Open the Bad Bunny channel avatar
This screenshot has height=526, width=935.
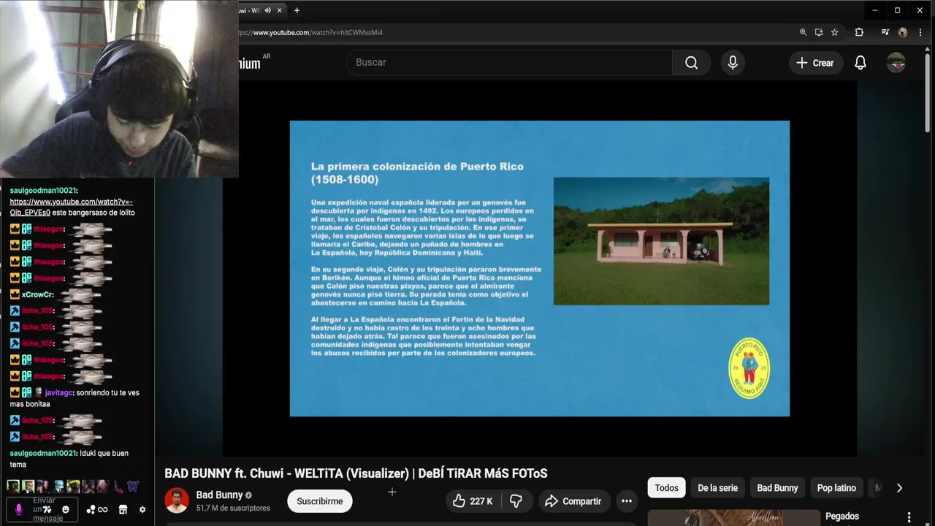click(x=177, y=500)
